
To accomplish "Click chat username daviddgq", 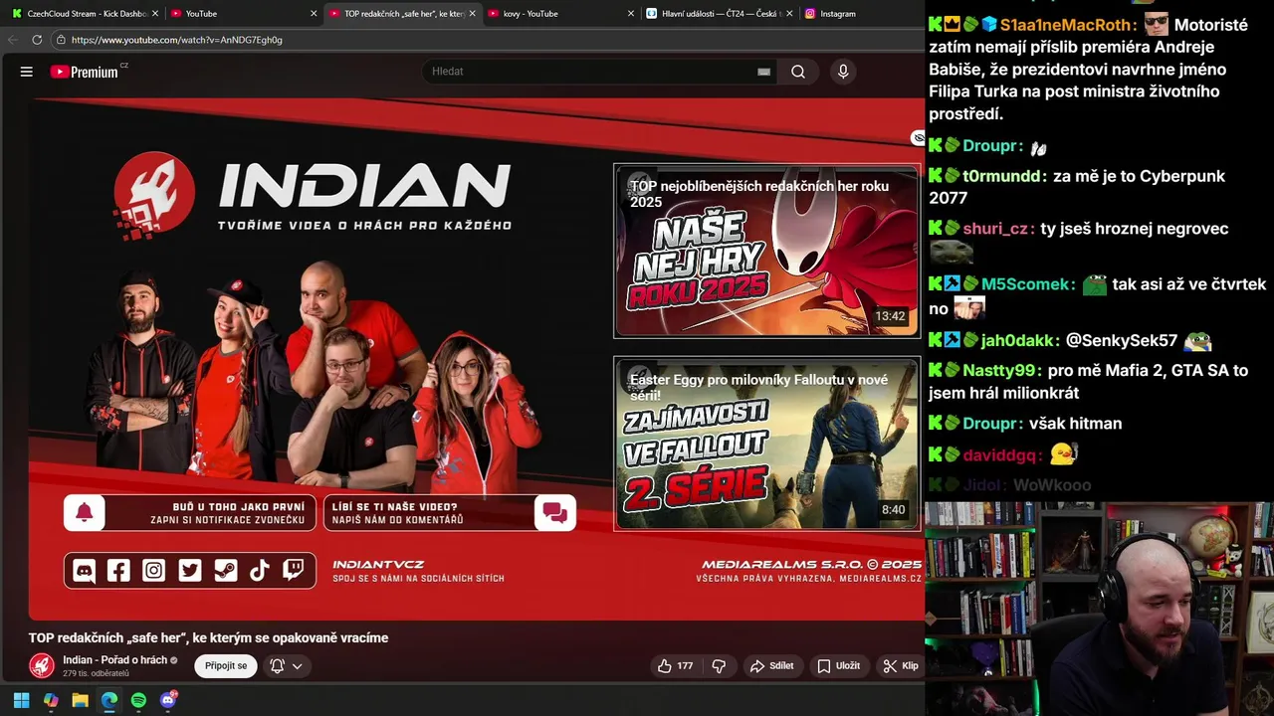I will point(1000,455).
